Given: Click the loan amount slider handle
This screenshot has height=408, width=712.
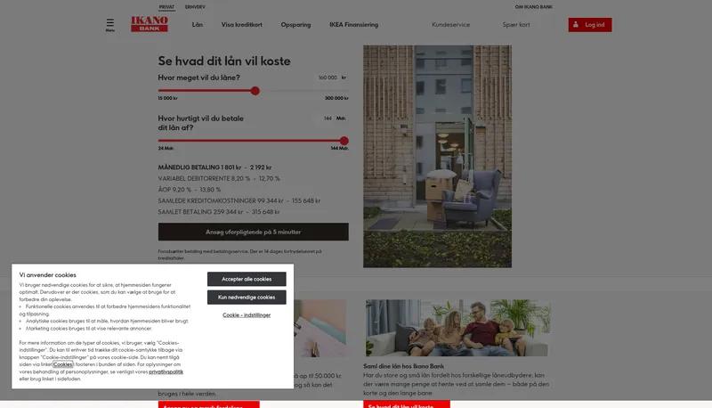Looking at the screenshot, I should [255, 91].
